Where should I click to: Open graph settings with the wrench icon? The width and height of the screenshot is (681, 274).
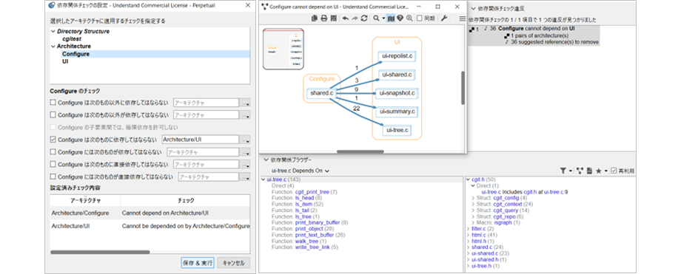click(444, 18)
